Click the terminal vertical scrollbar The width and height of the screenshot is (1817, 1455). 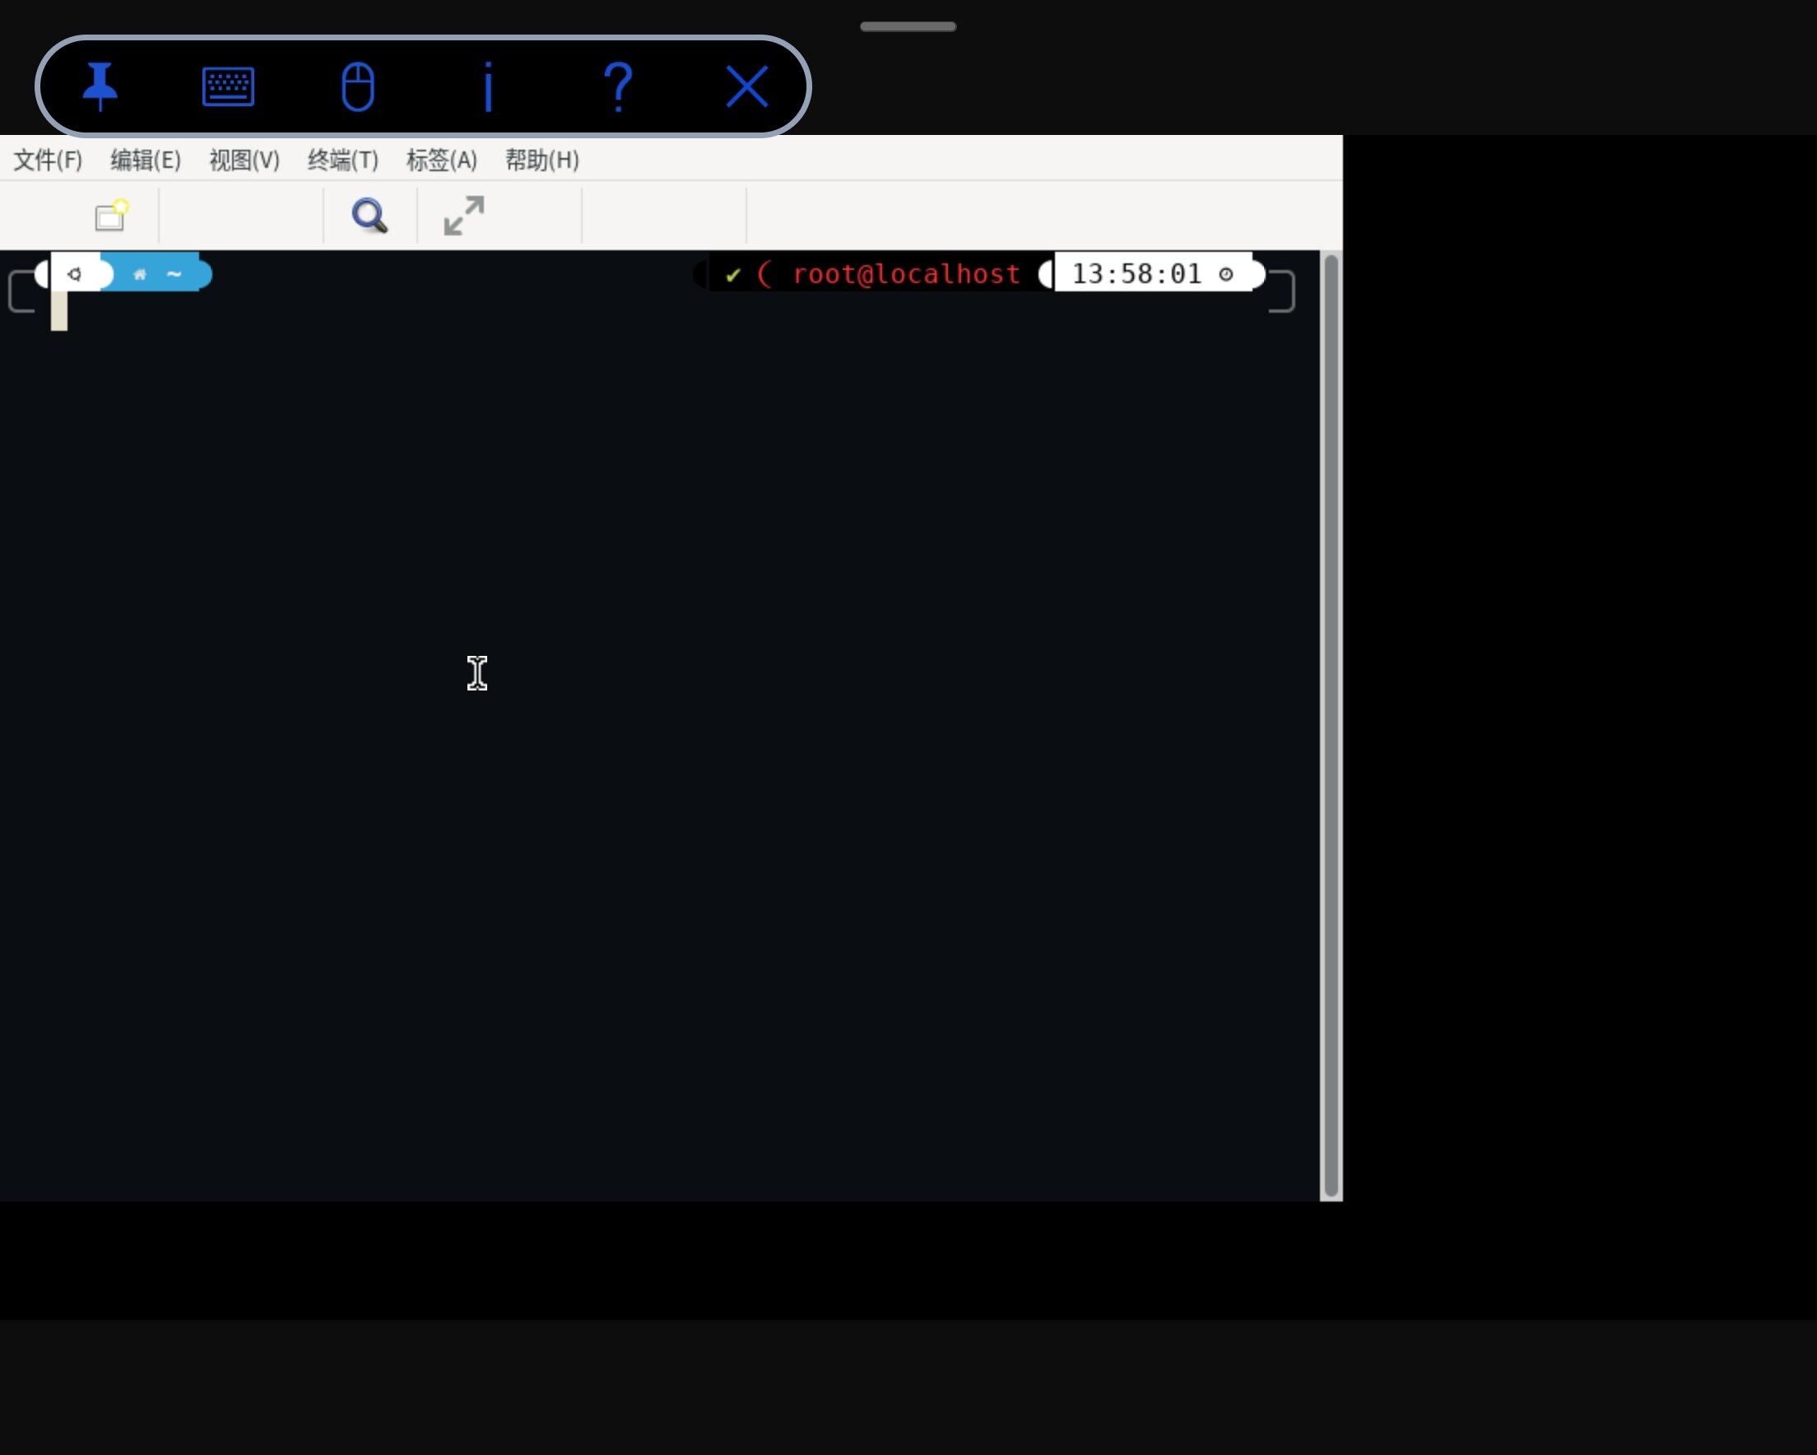tap(1331, 725)
